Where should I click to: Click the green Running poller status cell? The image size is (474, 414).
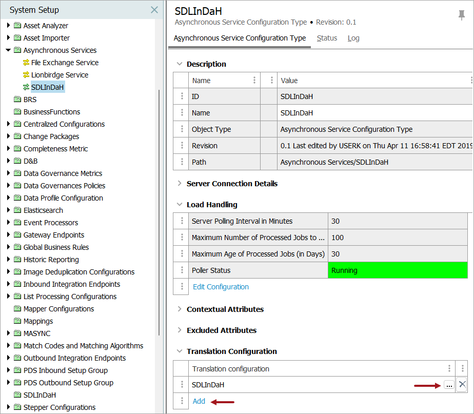click(x=398, y=270)
